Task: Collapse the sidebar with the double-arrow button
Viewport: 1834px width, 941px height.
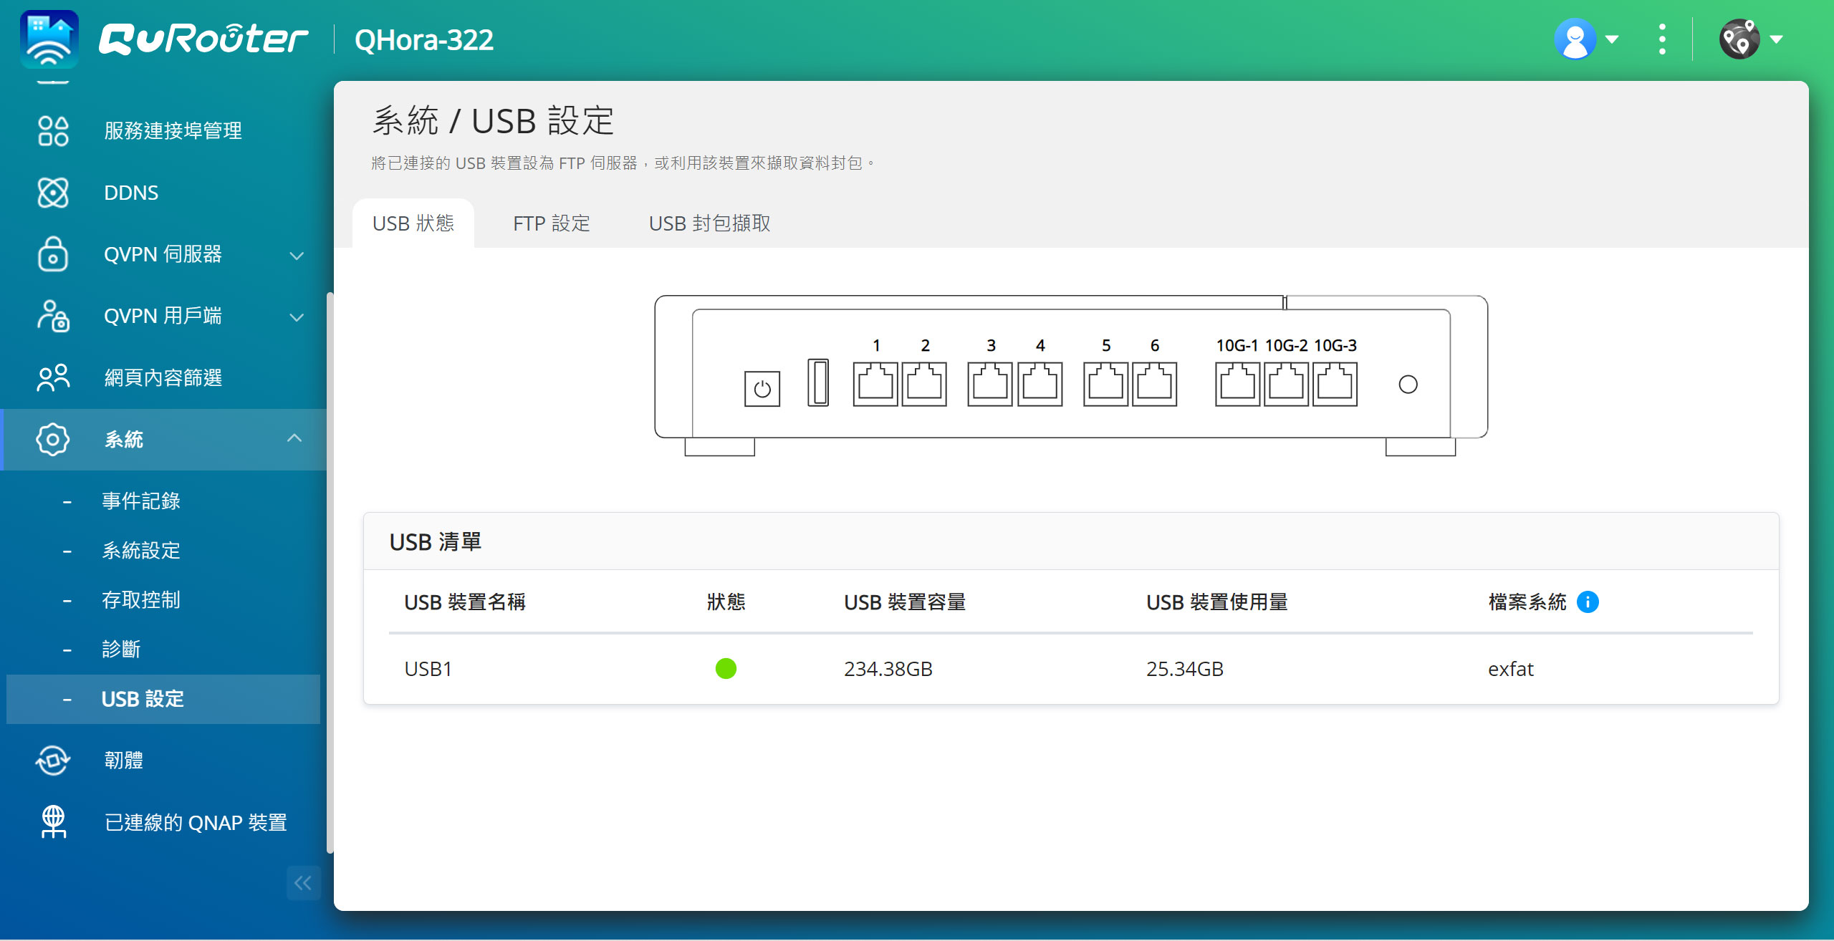Action: (x=303, y=883)
